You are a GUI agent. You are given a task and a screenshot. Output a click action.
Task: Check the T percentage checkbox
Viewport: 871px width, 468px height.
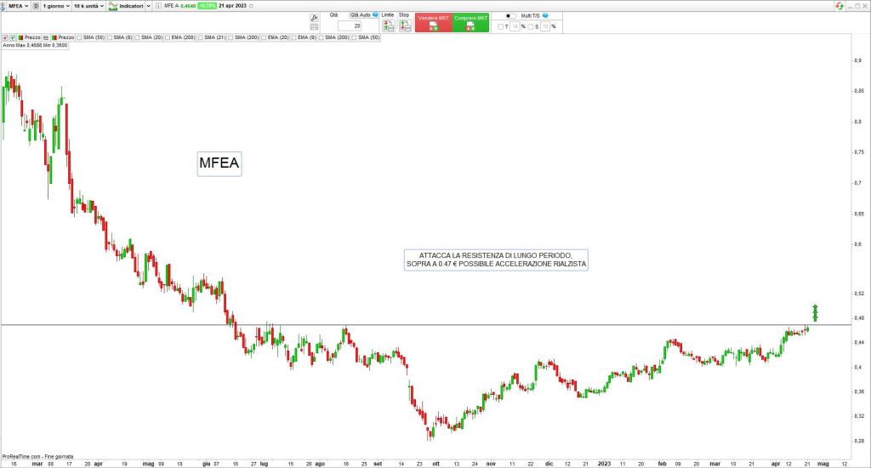point(501,26)
